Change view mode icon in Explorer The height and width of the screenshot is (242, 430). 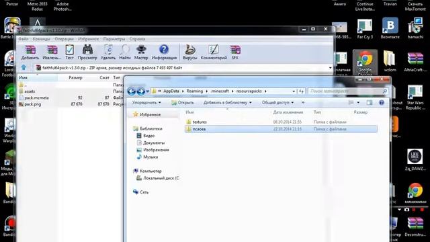(x=351, y=103)
